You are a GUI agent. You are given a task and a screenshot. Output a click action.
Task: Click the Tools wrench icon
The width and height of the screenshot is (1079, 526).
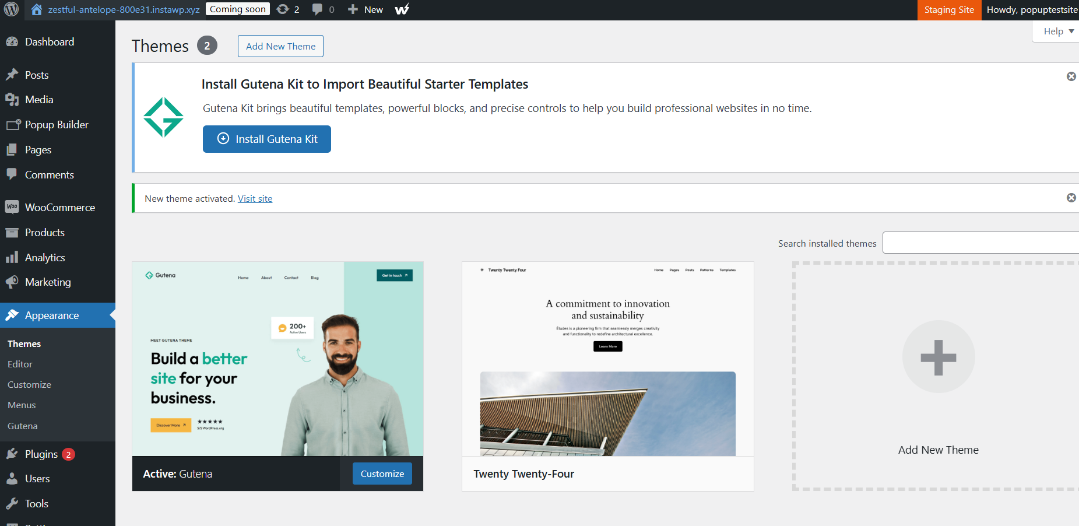tap(12, 504)
